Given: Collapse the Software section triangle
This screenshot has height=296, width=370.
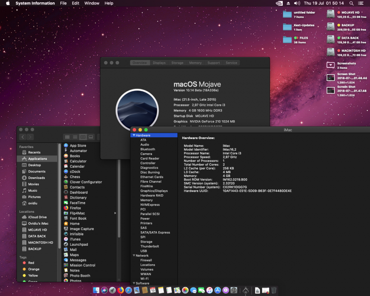Looking at the screenshot, I should tap(134, 283).
